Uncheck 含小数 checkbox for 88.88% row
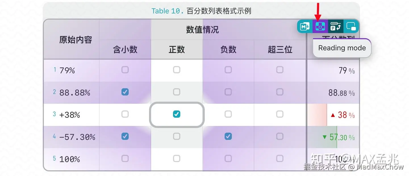This screenshot has height=176, width=409. tap(125, 92)
